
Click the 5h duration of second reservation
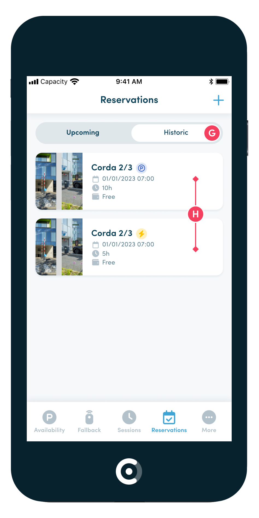tap(106, 254)
